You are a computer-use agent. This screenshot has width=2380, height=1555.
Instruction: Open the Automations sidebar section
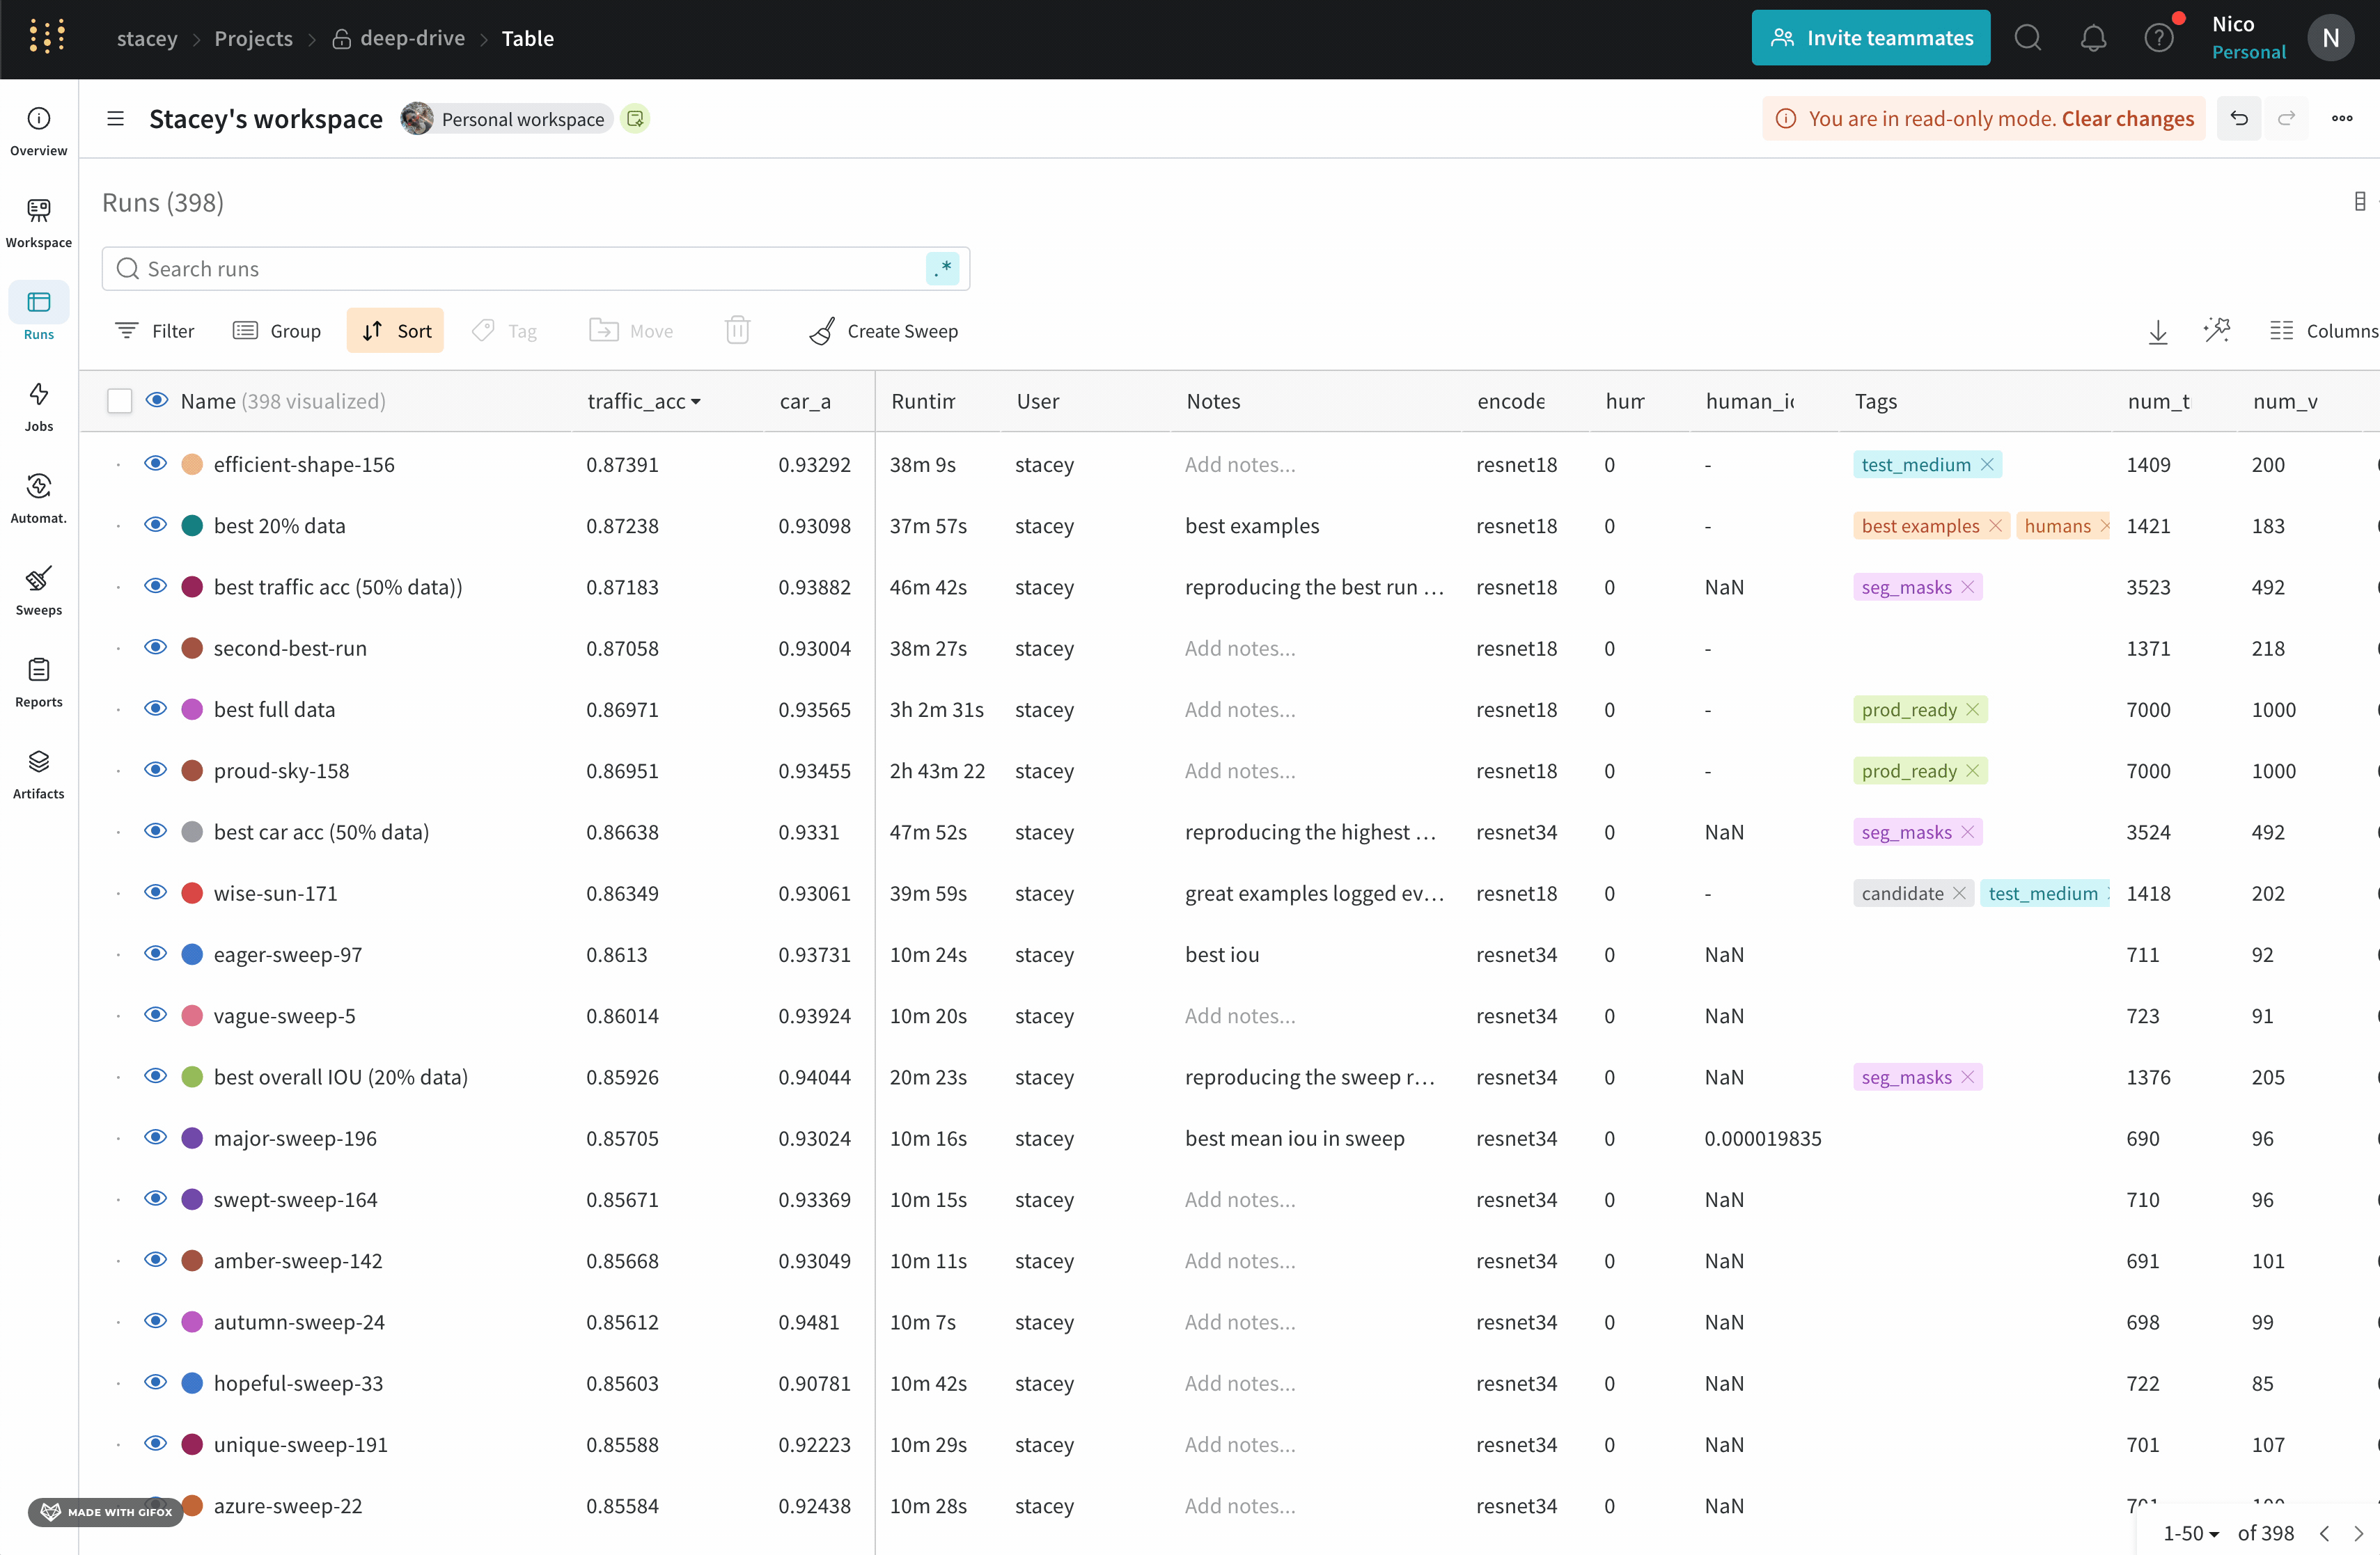38,498
